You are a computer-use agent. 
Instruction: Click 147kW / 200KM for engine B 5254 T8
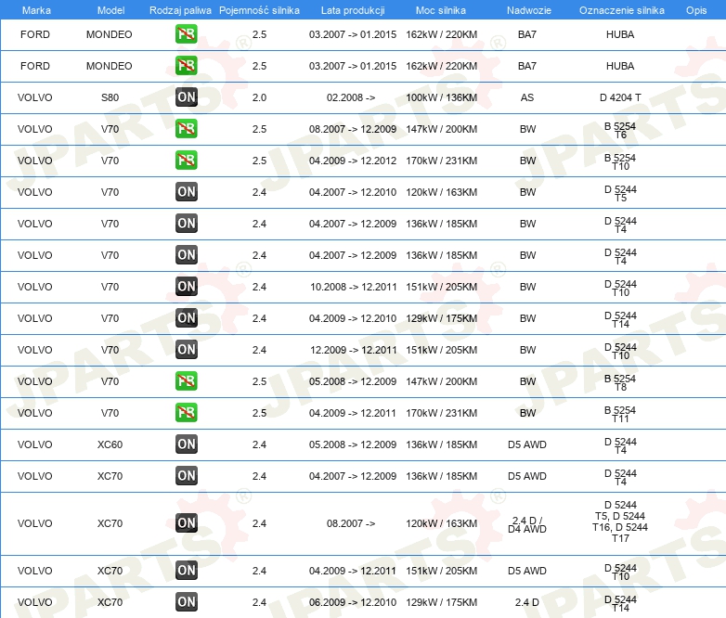tap(441, 381)
